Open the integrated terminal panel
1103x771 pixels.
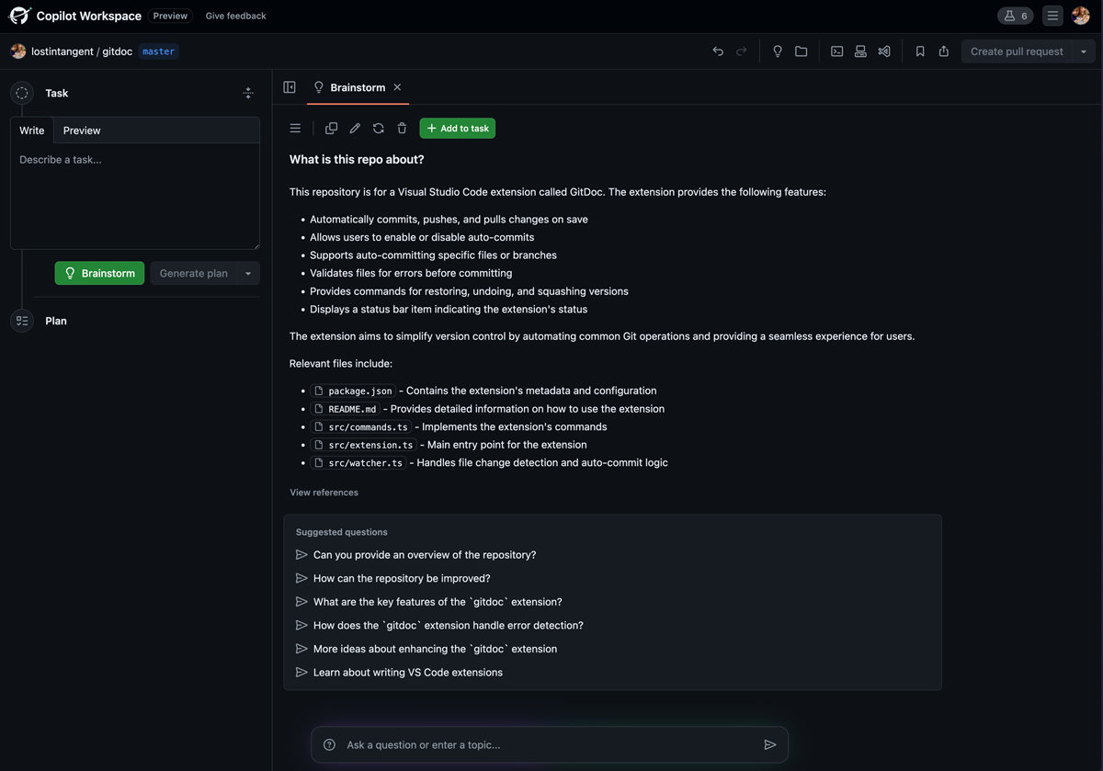(x=836, y=51)
